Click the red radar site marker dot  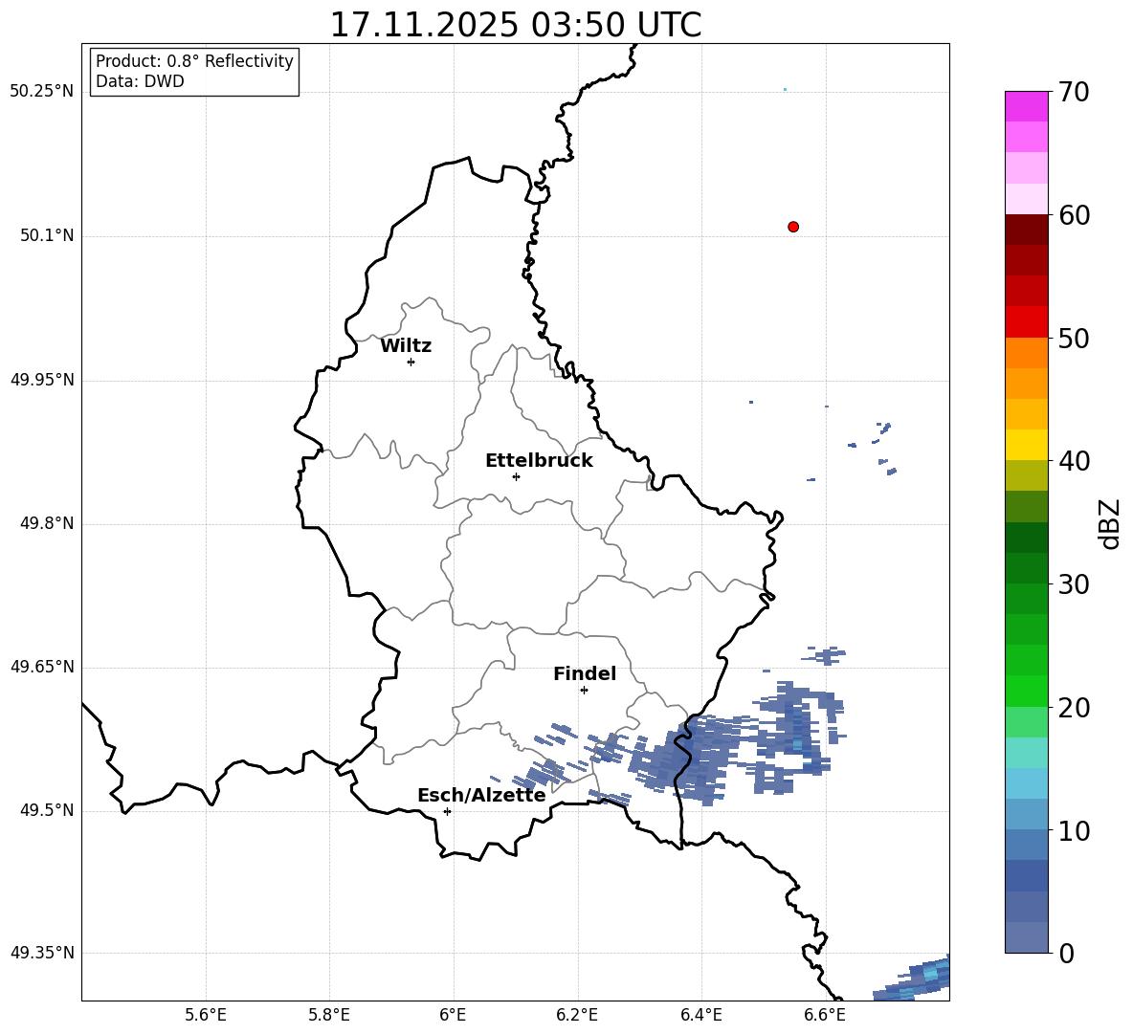click(x=793, y=227)
